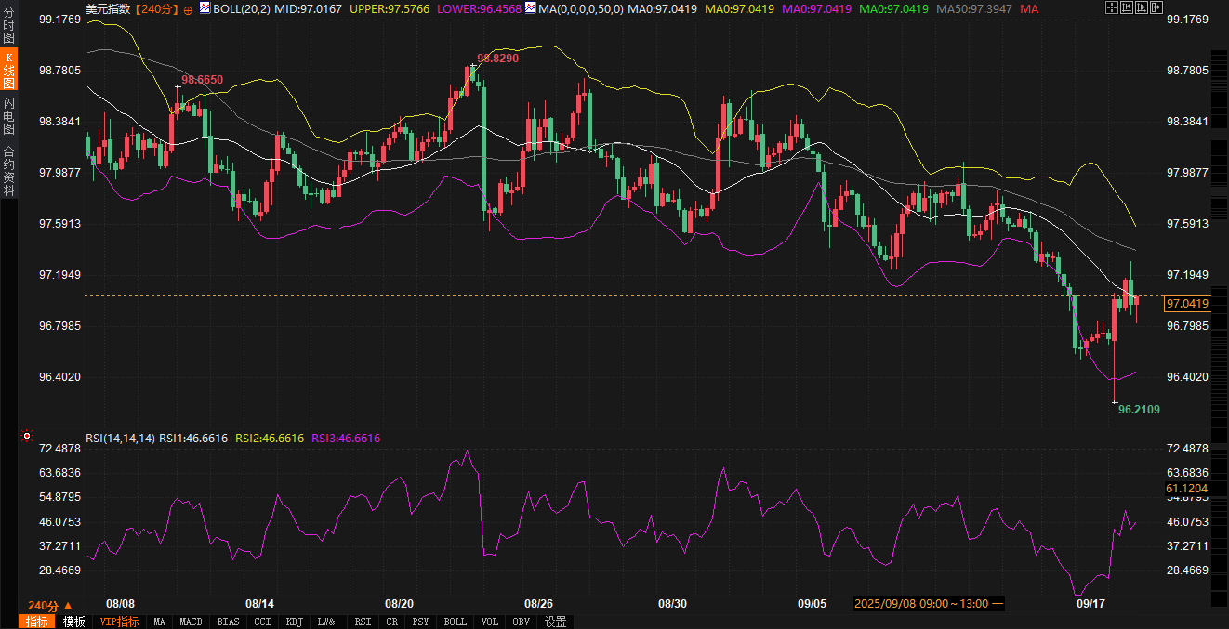Click the move-right panel icon
This screenshot has width=1229, height=629.
pyautogui.click(x=1156, y=7)
